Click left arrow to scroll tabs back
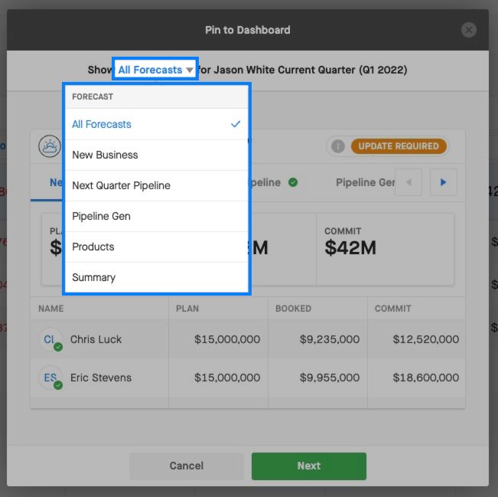The width and height of the screenshot is (498, 497). pyautogui.click(x=408, y=182)
